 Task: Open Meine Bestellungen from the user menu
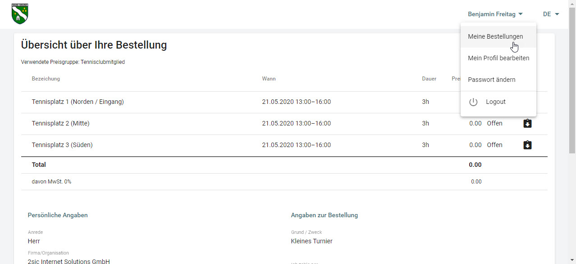[495, 36]
